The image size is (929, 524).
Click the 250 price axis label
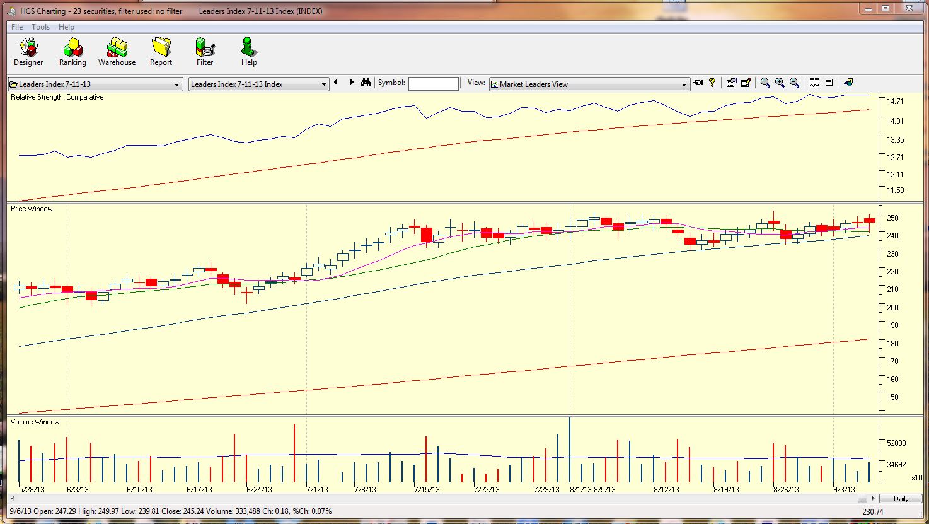pyautogui.click(x=892, y=218)
